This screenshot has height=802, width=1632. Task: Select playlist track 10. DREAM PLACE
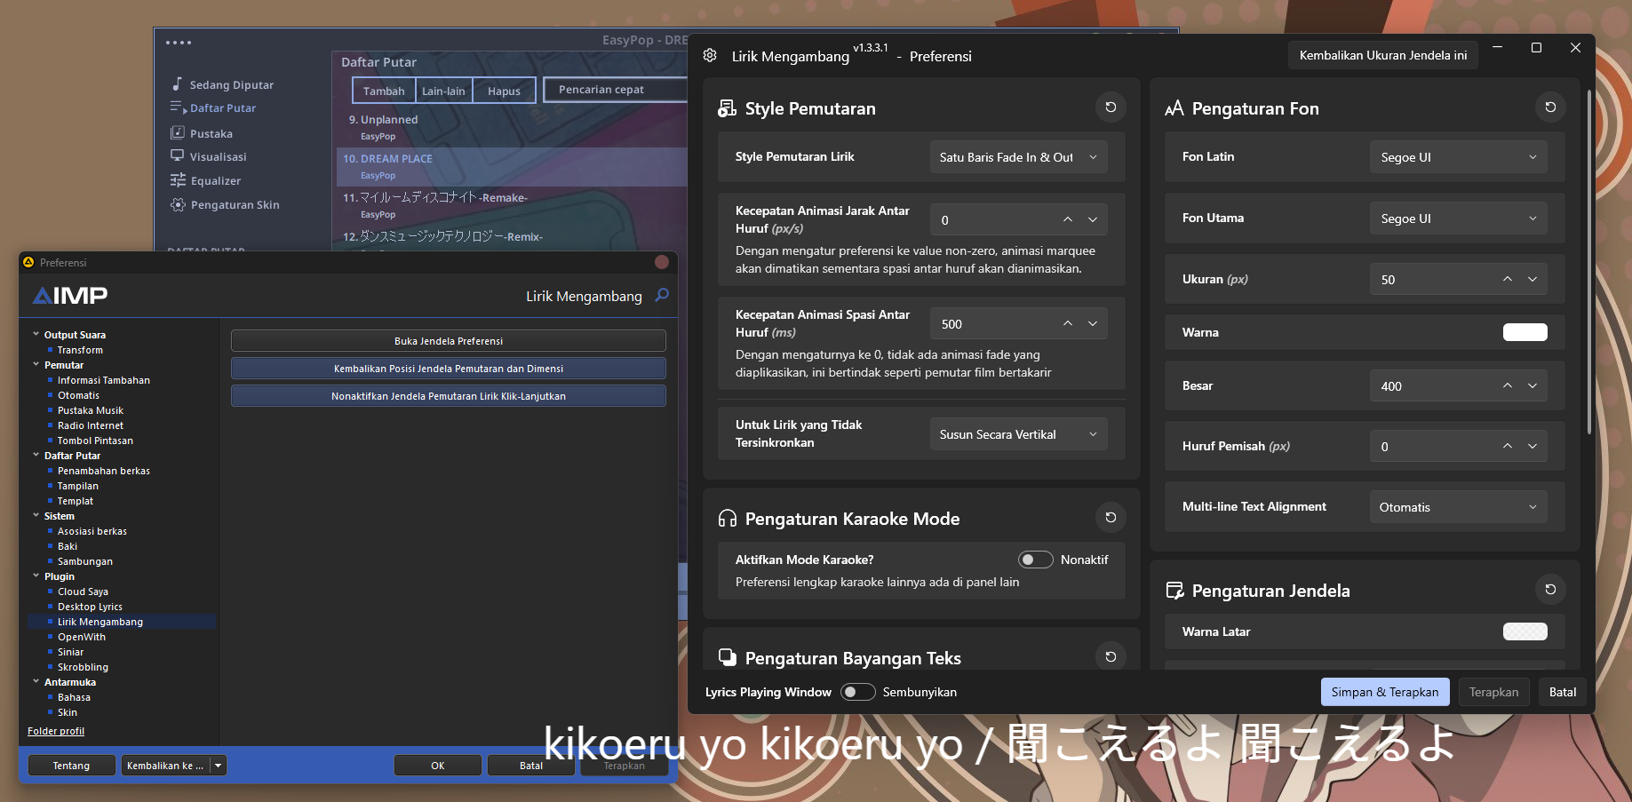click(511, 166)
